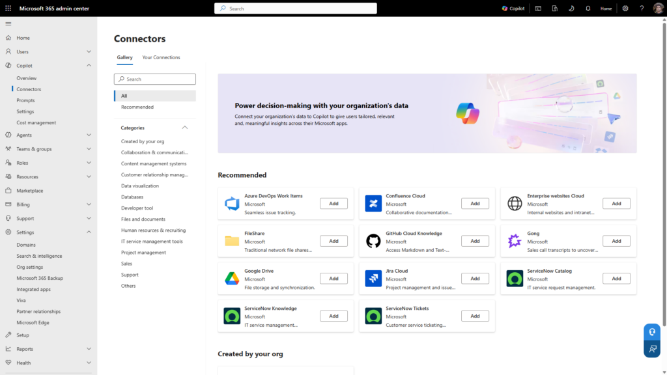
Task: Filter by IT service management tools
Action: [x=152, y=242]
